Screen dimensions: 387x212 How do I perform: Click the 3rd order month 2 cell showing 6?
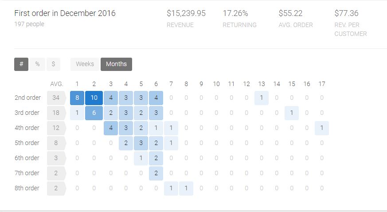pyautogui.click(x=94, y=113)
